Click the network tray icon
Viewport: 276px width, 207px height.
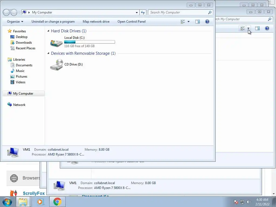(x=242, y=202)
